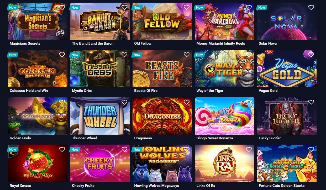Image resolution: width=326 pixels, height=190 pixels.
Task: Select the Dragoness game image
Action: point(162,116)
